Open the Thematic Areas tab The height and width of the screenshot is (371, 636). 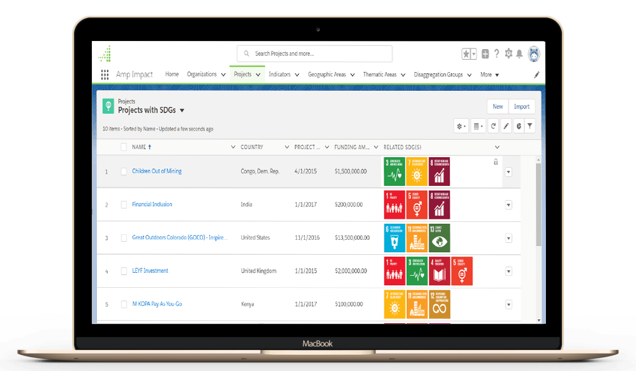379,75
